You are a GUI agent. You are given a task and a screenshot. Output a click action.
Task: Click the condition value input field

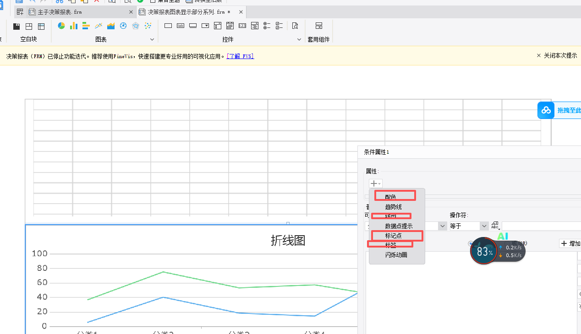click(541, 226)
